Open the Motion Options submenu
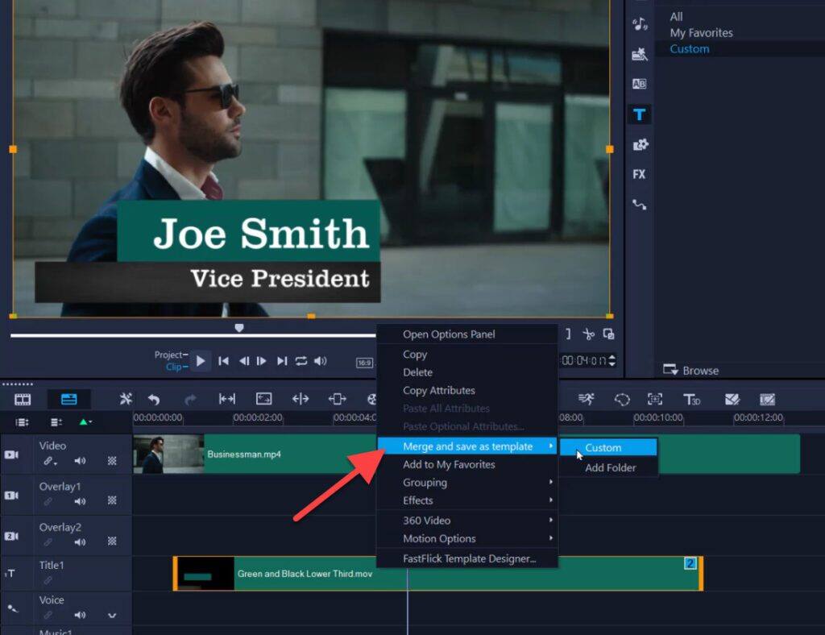 (x=441, y=538)
